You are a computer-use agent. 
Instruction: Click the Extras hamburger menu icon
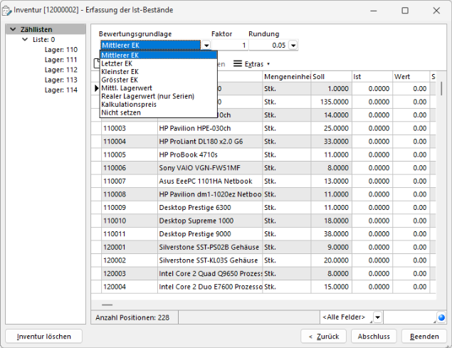pyautogui.click(x=238, y=64)
